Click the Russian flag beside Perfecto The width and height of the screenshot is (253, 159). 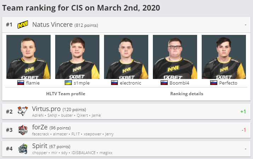pyautogui.click(x=214, y=83)
